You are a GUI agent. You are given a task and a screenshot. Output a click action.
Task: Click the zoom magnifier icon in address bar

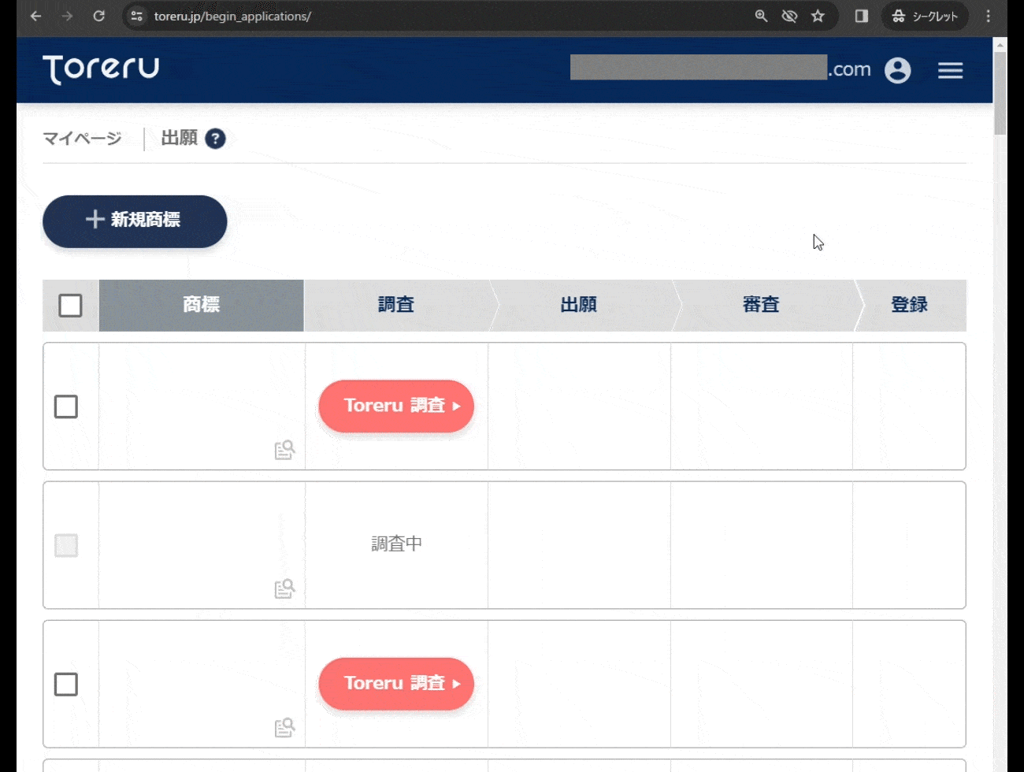(761, 16)
